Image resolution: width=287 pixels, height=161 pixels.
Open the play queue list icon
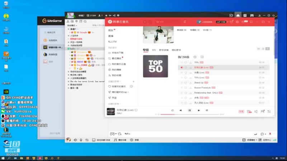pyautogui.click(x=269, y=111)
